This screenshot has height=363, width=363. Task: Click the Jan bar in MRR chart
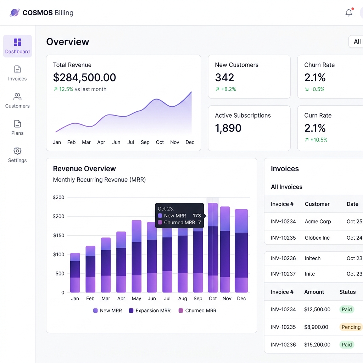pyautogui.click(x=75, y=273)
